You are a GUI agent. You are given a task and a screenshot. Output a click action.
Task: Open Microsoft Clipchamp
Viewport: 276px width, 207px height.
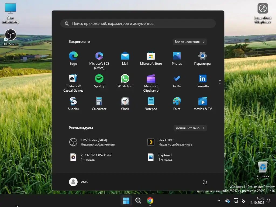[151, 83]
